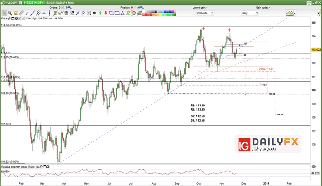Click the 113.022 (+0.28%) price quote
Image resolution: width=322 pixels, height=186 pixels.
[x=34, y=3]
